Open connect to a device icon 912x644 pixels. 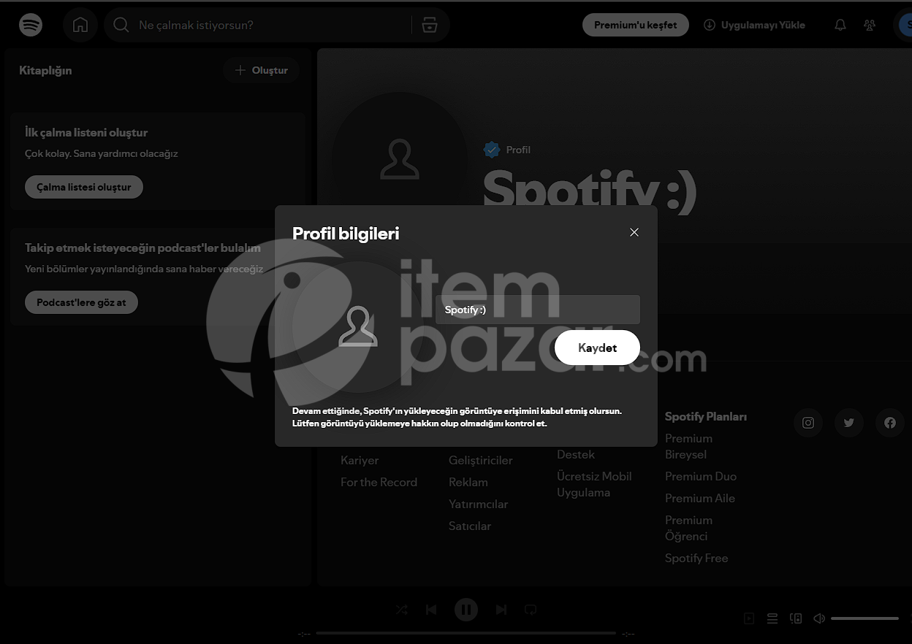click(796, 618)
